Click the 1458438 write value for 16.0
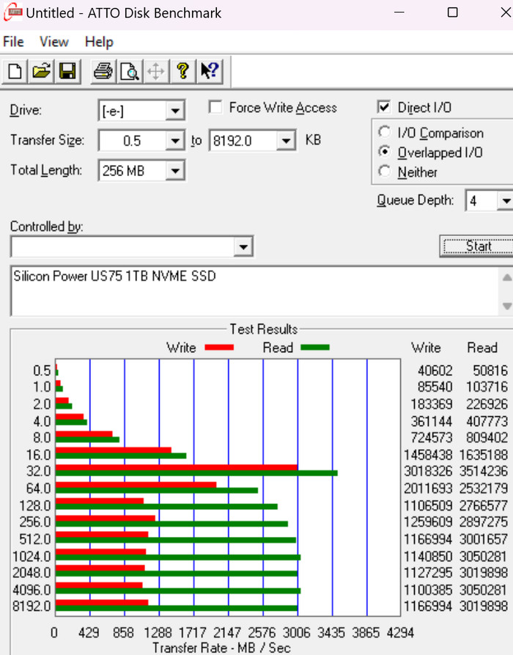The height and width of the screenshot is (655, 513). pos(428,455)
